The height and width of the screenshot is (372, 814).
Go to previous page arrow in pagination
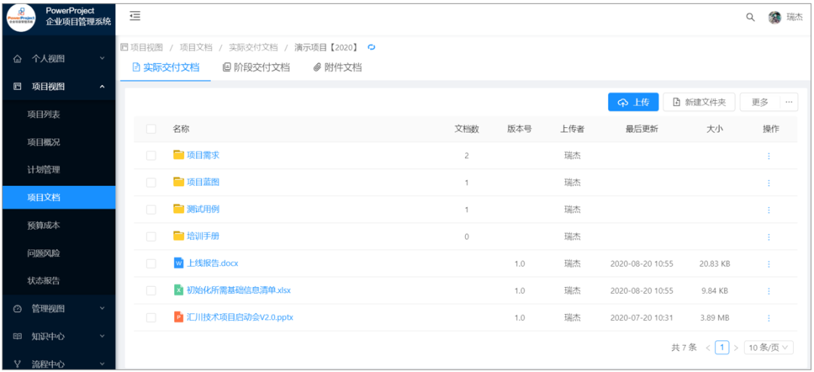click(708, 348)
